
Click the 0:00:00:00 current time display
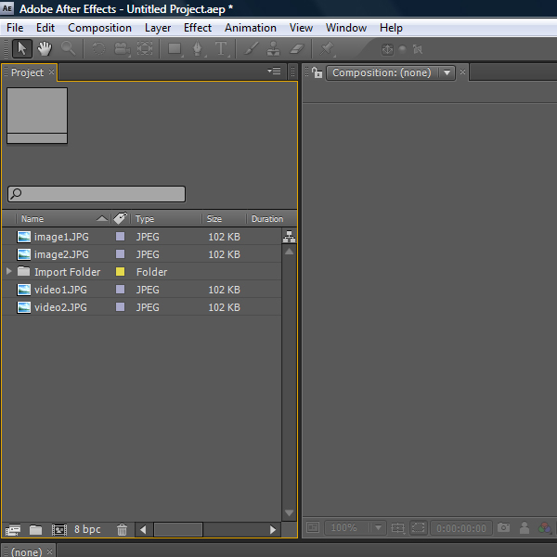[x=461, y=528]
